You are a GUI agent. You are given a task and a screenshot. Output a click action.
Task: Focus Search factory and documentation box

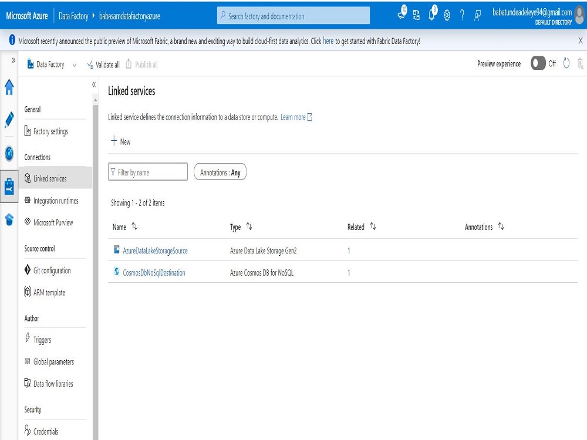point(293,16)
